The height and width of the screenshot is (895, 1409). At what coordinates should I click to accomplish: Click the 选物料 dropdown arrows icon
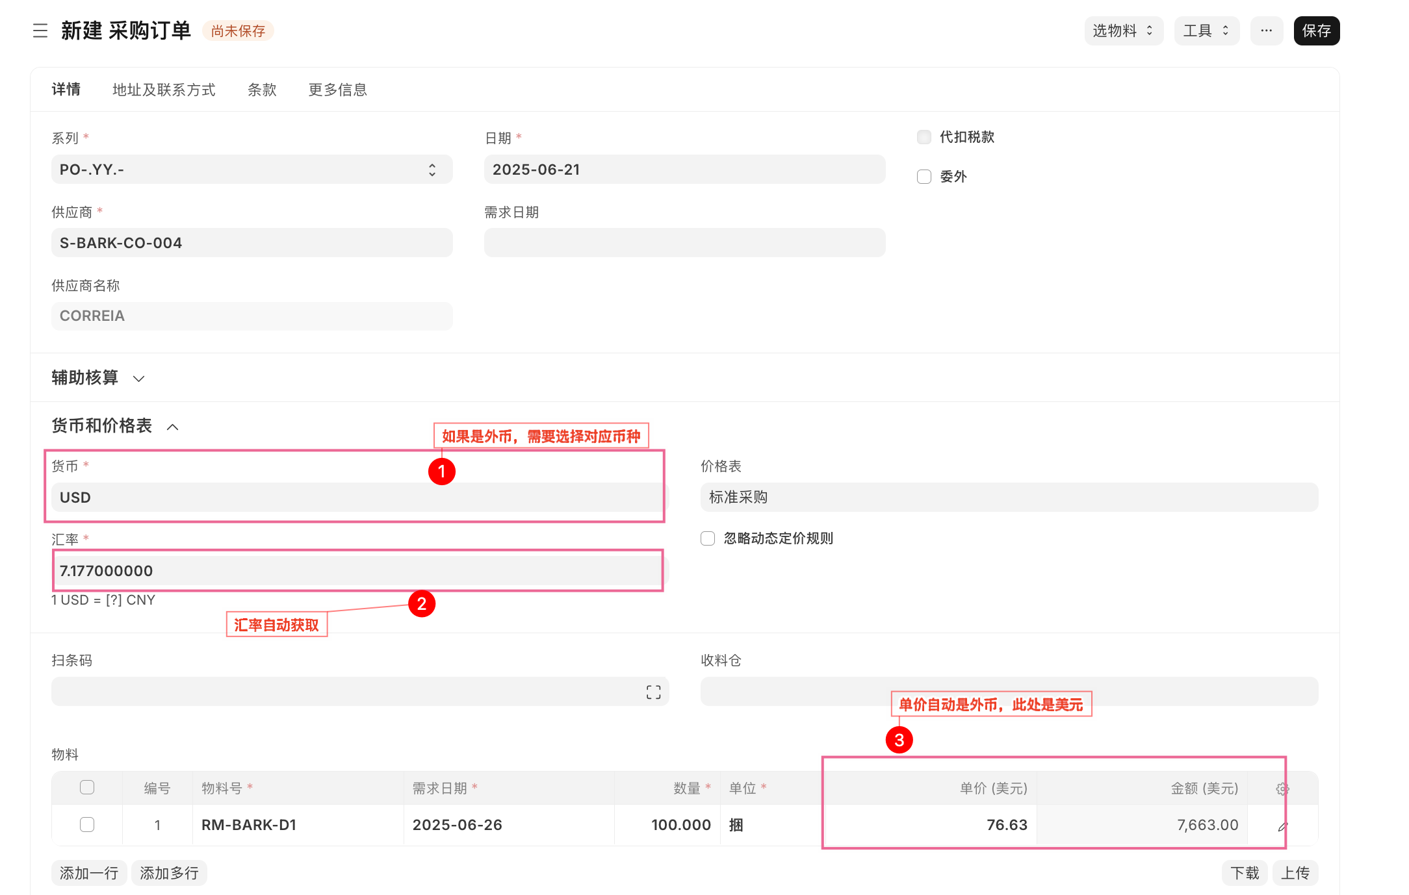(x=1150, y=31)
